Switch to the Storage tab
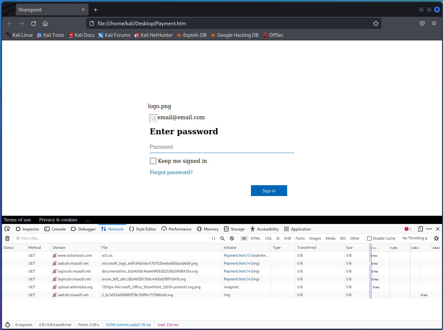This screenshot has width=443, height=330. click(x=234, y=229)
